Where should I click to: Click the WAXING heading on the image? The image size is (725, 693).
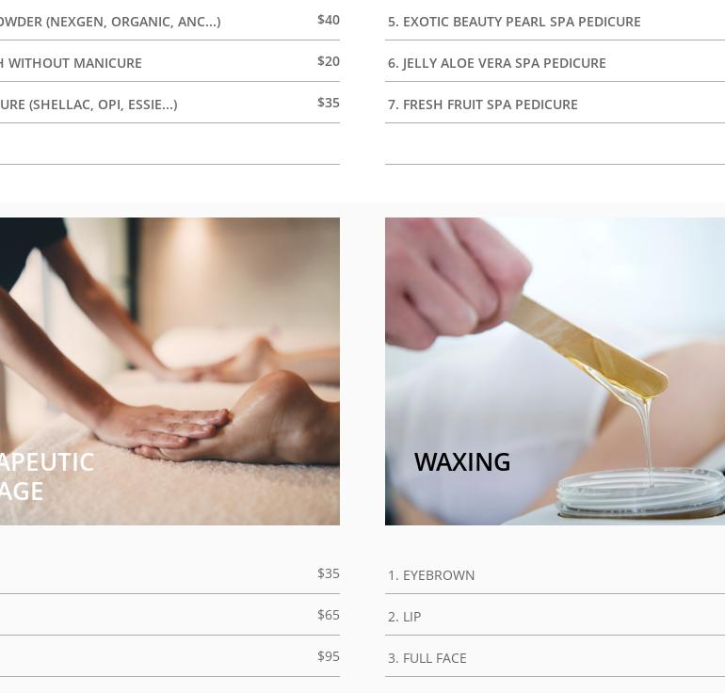click(x=462, y=462)
